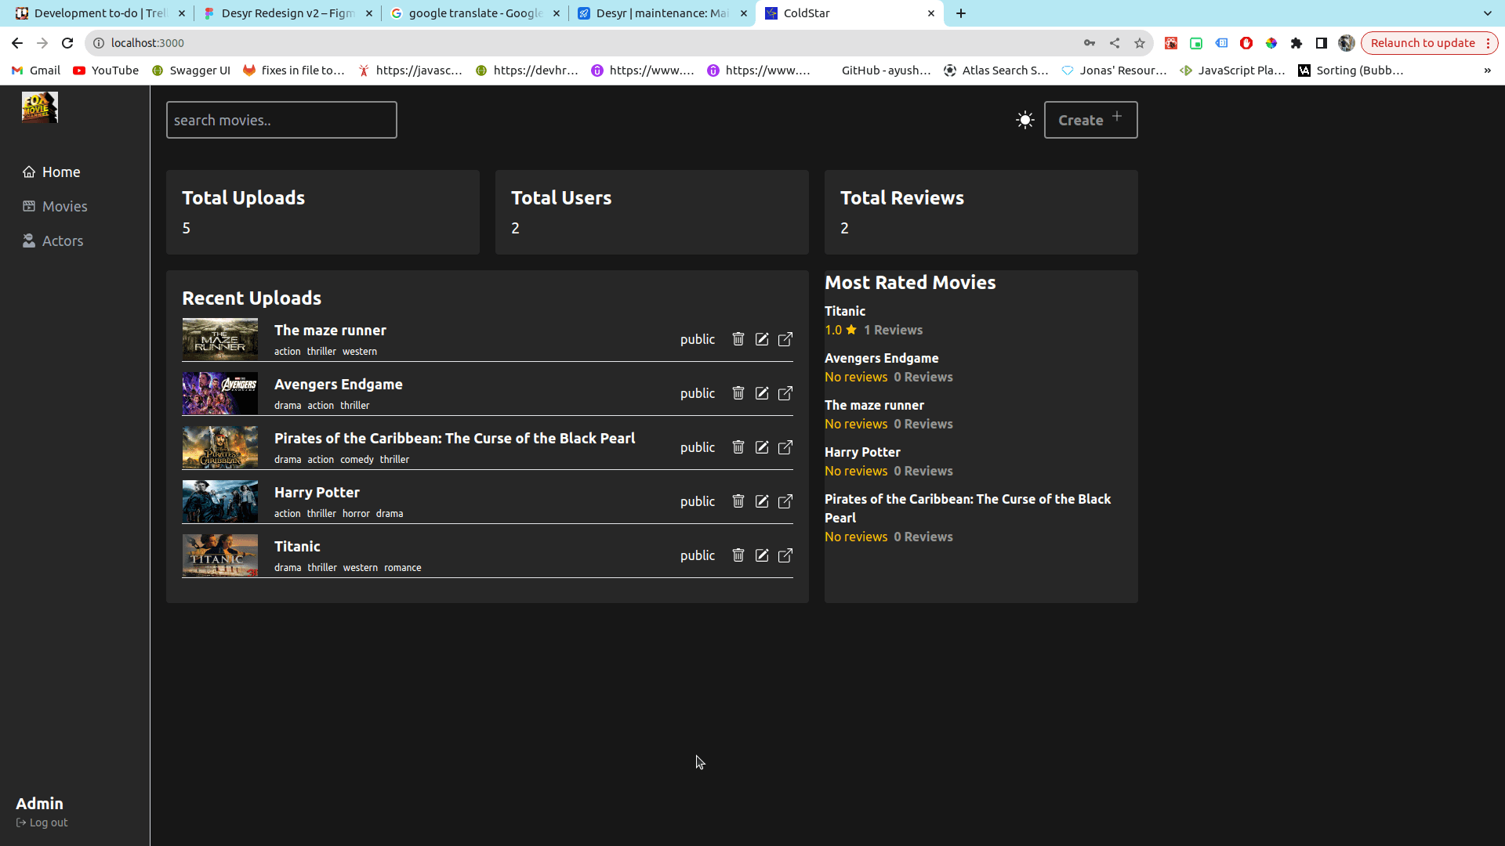Image resolution: width=1505 pixels, height=846 pixels.
Task: Open Pirates of the Caribbean link icon
Action: click(785, 447)
